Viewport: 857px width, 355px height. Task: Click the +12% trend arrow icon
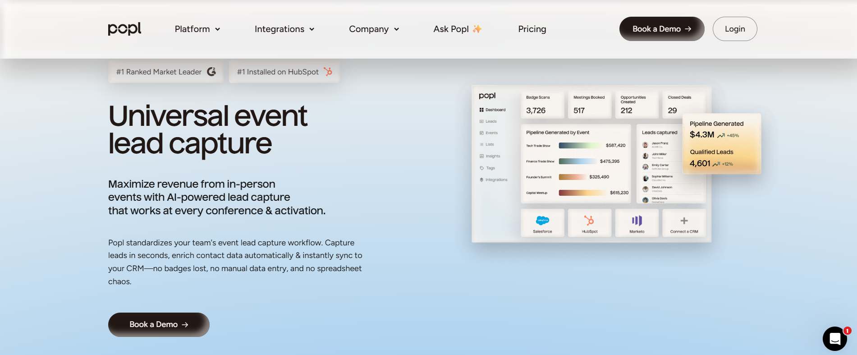click(716, 164)
